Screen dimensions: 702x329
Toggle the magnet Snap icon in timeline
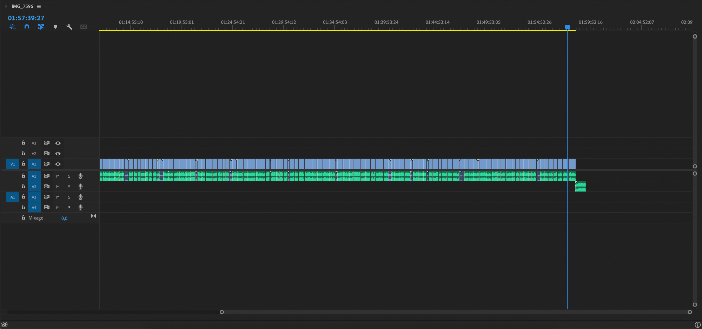[27, 27]
